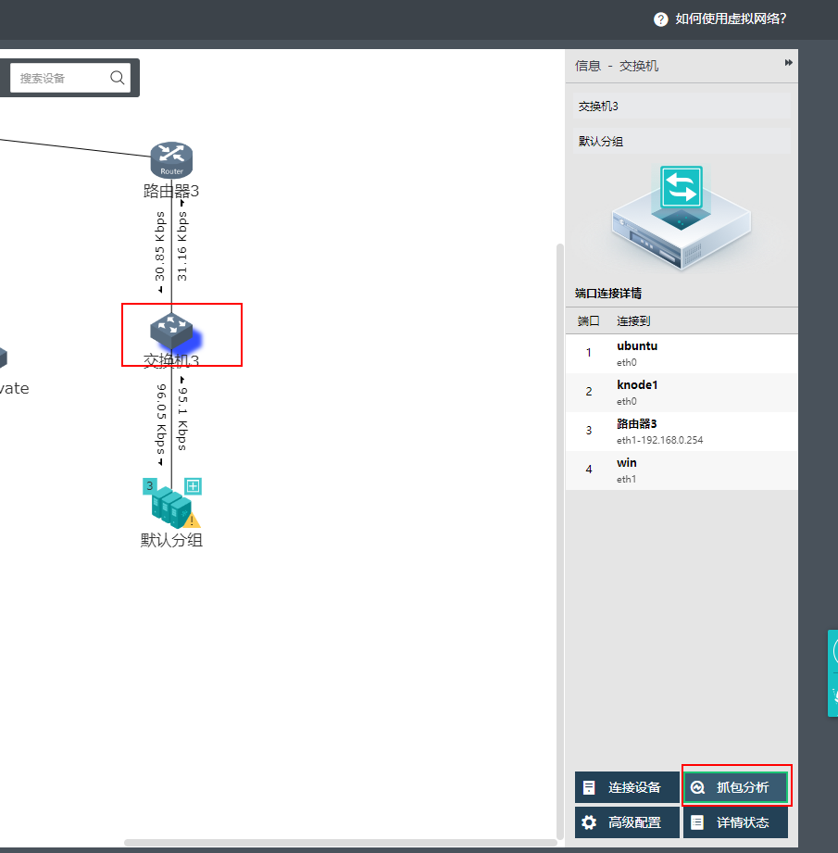The height and width of the screenshot is (853, 838).
Task: Open 如何使用虚拟网络 help link
Action: pyautogui.click(x=731, y=19)
